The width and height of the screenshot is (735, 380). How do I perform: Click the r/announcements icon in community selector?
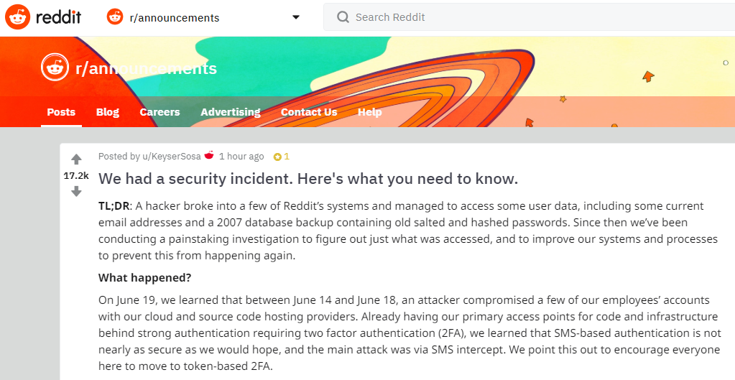coord(115,17)
